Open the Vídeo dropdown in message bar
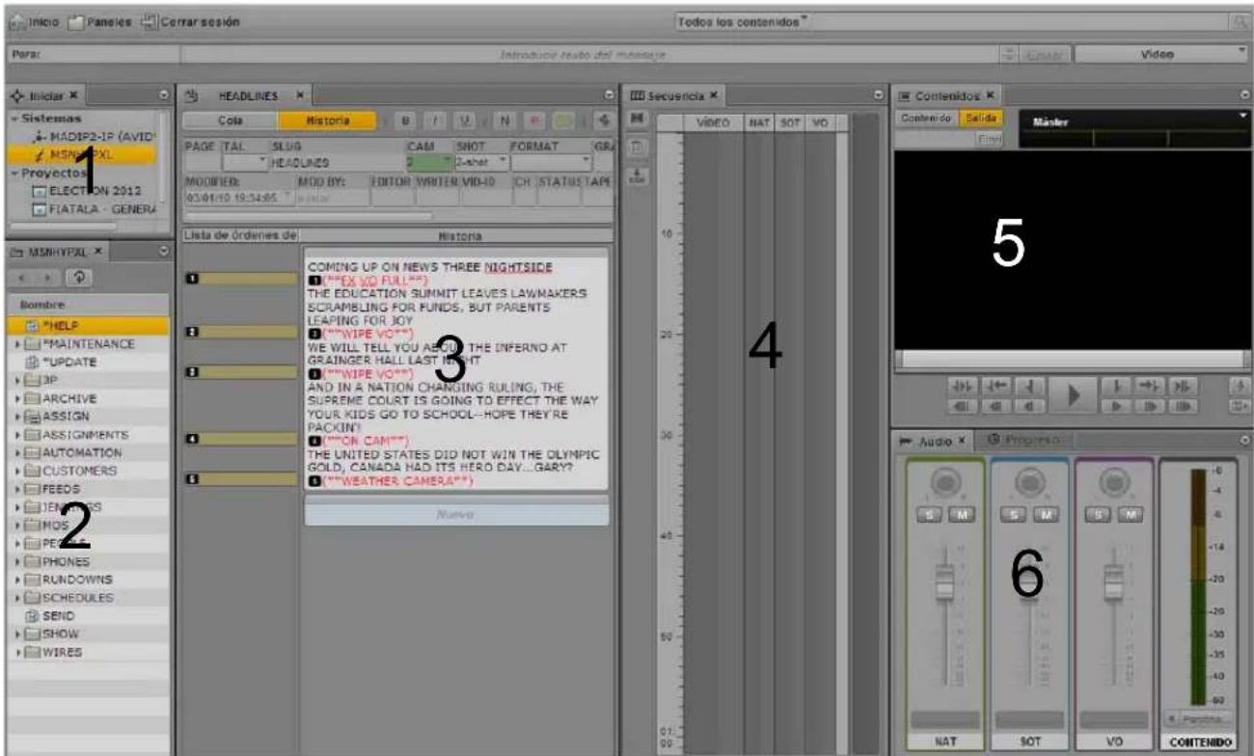1254x756 pixels. click(x=1161, y=56)
